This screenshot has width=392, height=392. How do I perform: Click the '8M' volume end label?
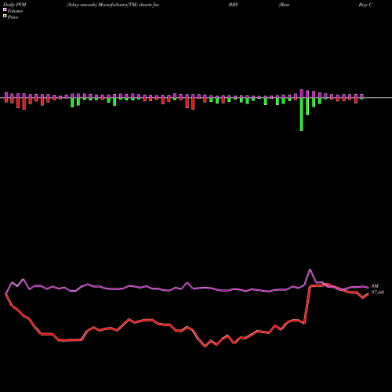tap(375, 286)
